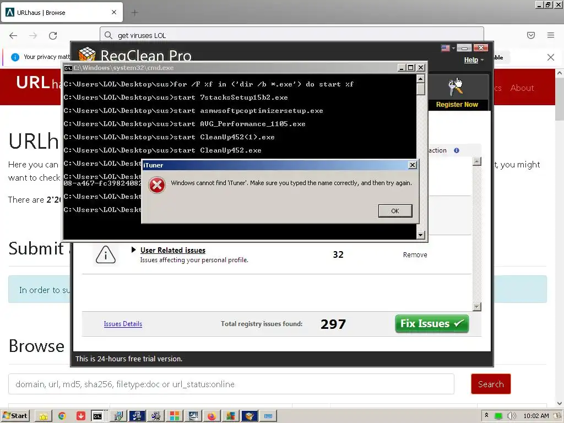The width and height of the screenshot is (564, 423).
Task: Click page scrollbar up arrow in browser
Action: 560,73
